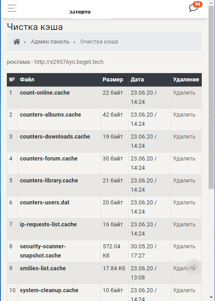
Task: Go to Админ панель breadcrumb
Action: [50, 42]
